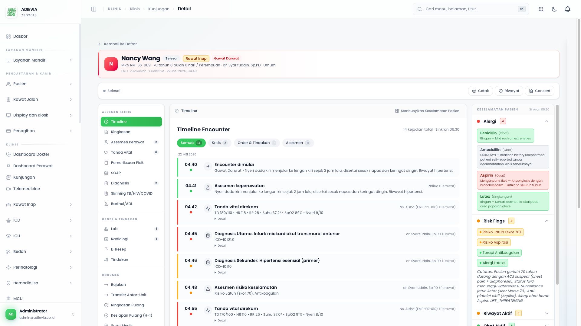Open Ringkasan in Asesmen Klinis
The width and height of the screenshot is (581, 326).
click(x=131, y=132)
